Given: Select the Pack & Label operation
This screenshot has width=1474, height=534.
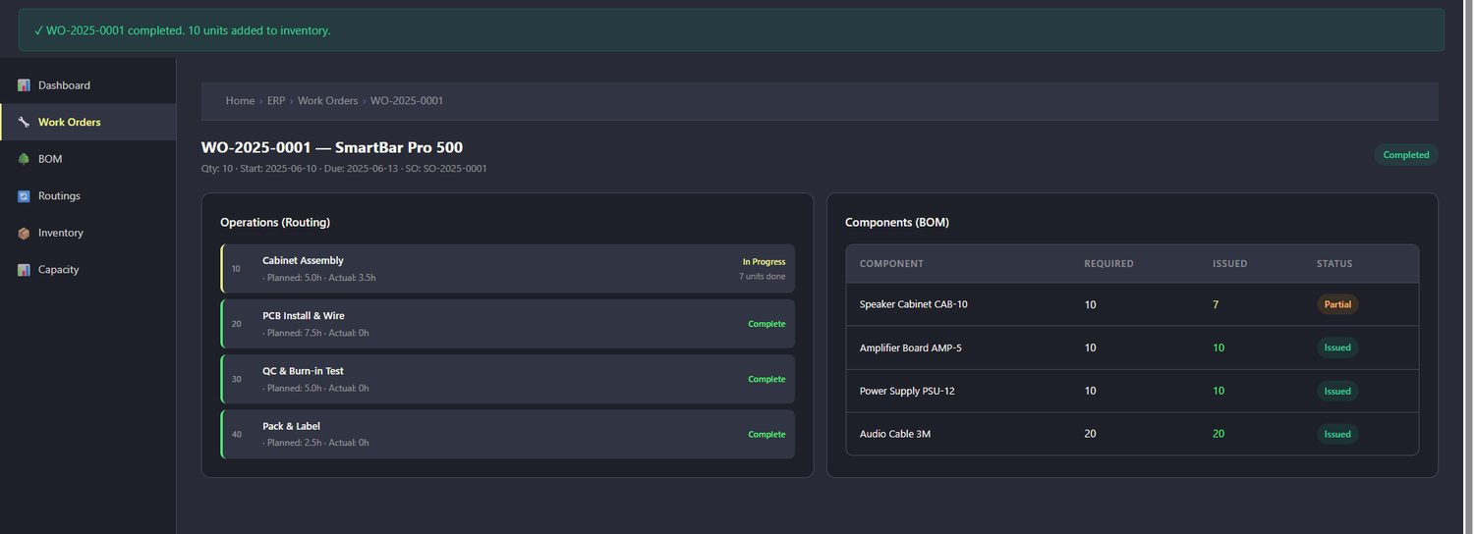Looking at the screenshot, I should click(508, 434).
